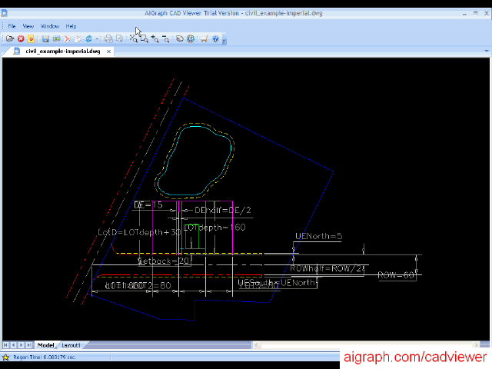Select the zoom extents tool
This screenshot has height=369, width=492.
pyautogui.click(x=134, y=39)
